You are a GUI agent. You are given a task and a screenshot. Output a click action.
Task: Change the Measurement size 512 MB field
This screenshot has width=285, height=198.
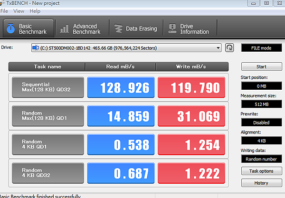pos(262,104)
